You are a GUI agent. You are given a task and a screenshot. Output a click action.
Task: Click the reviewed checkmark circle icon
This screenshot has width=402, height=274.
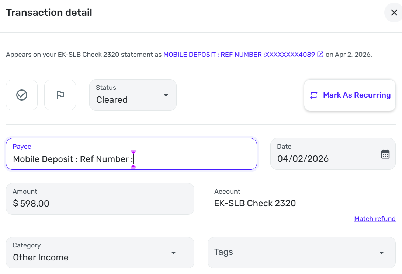pyautogui.click(x=22, y=95)
